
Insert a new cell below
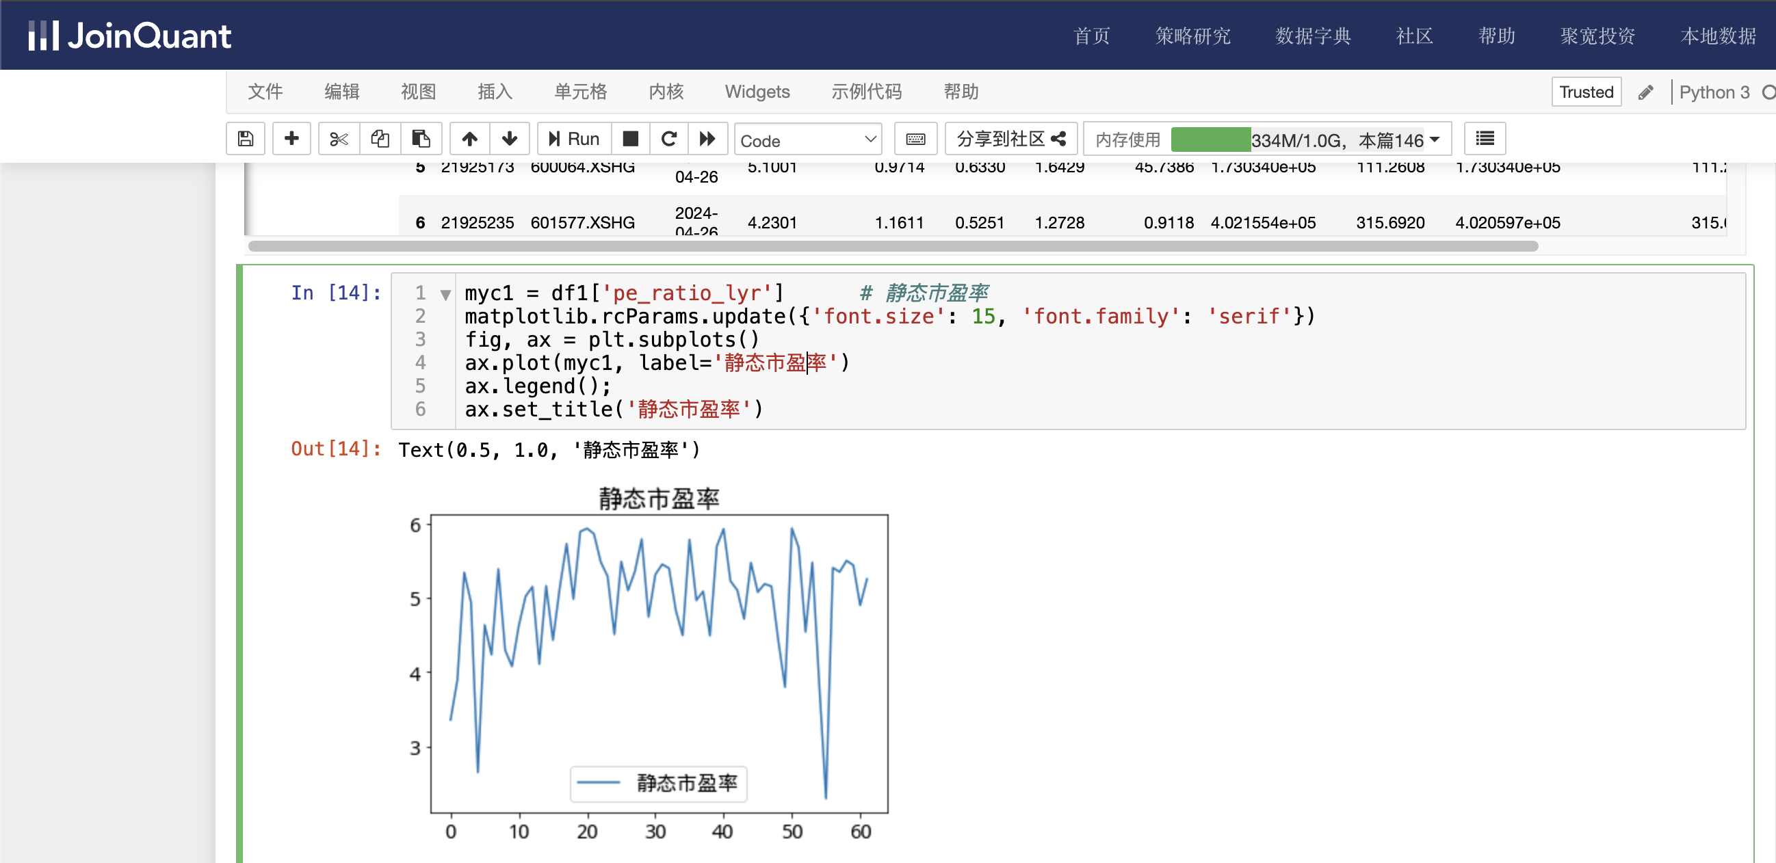point(291,140)
